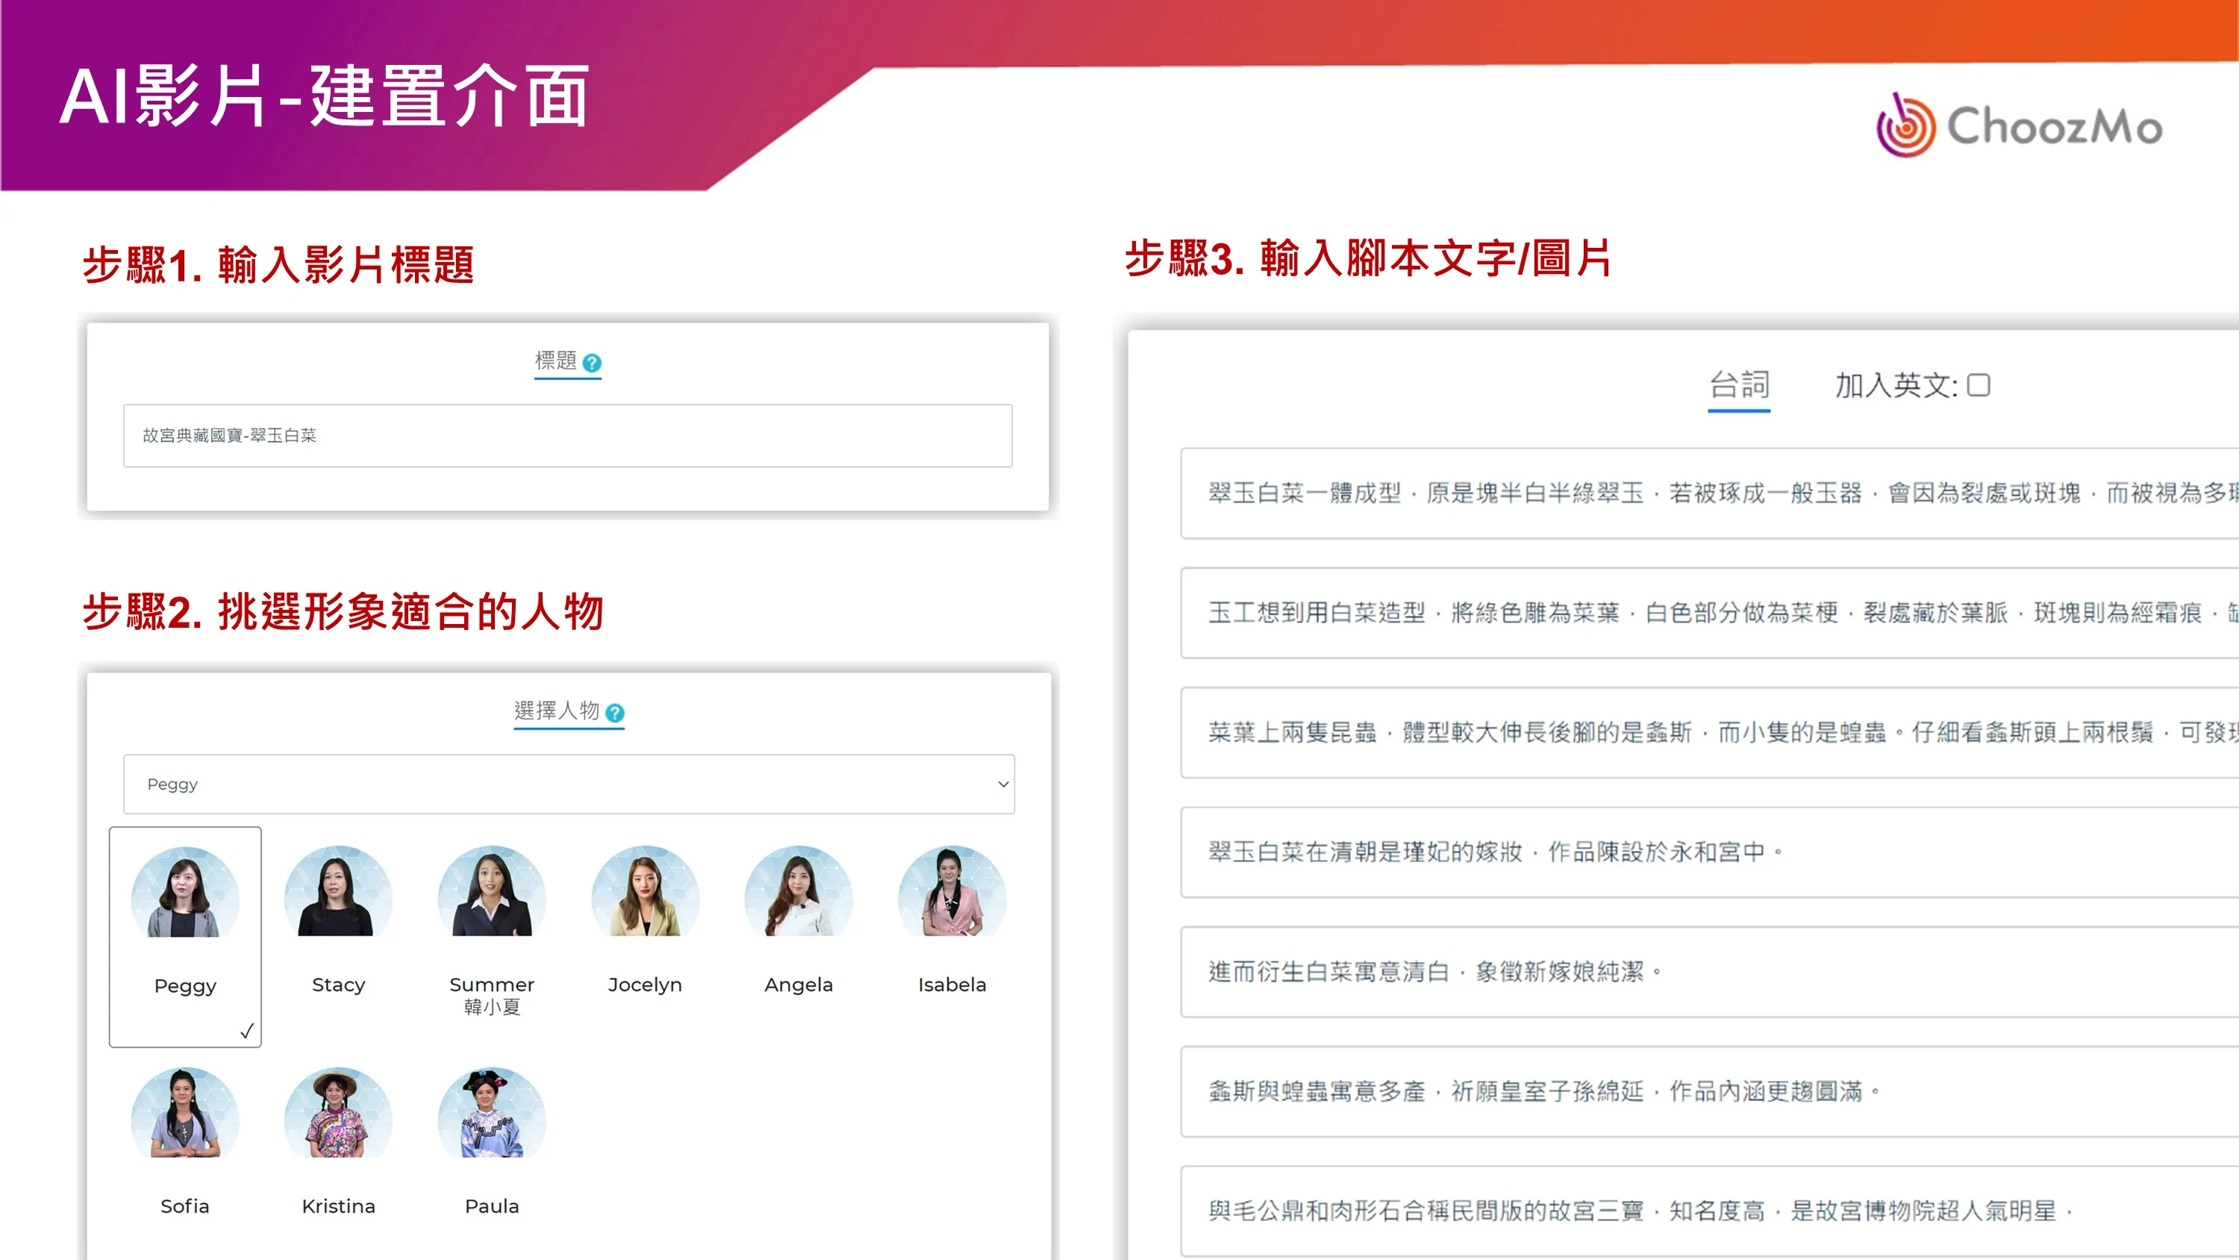
Task: Pick the Jocelyn avatar
Action: coord(645,894)
